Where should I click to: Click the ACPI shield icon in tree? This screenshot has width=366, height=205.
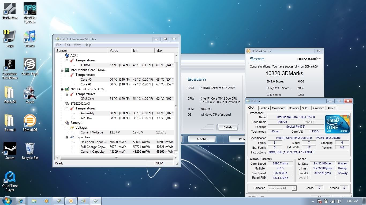coord(67,56)
